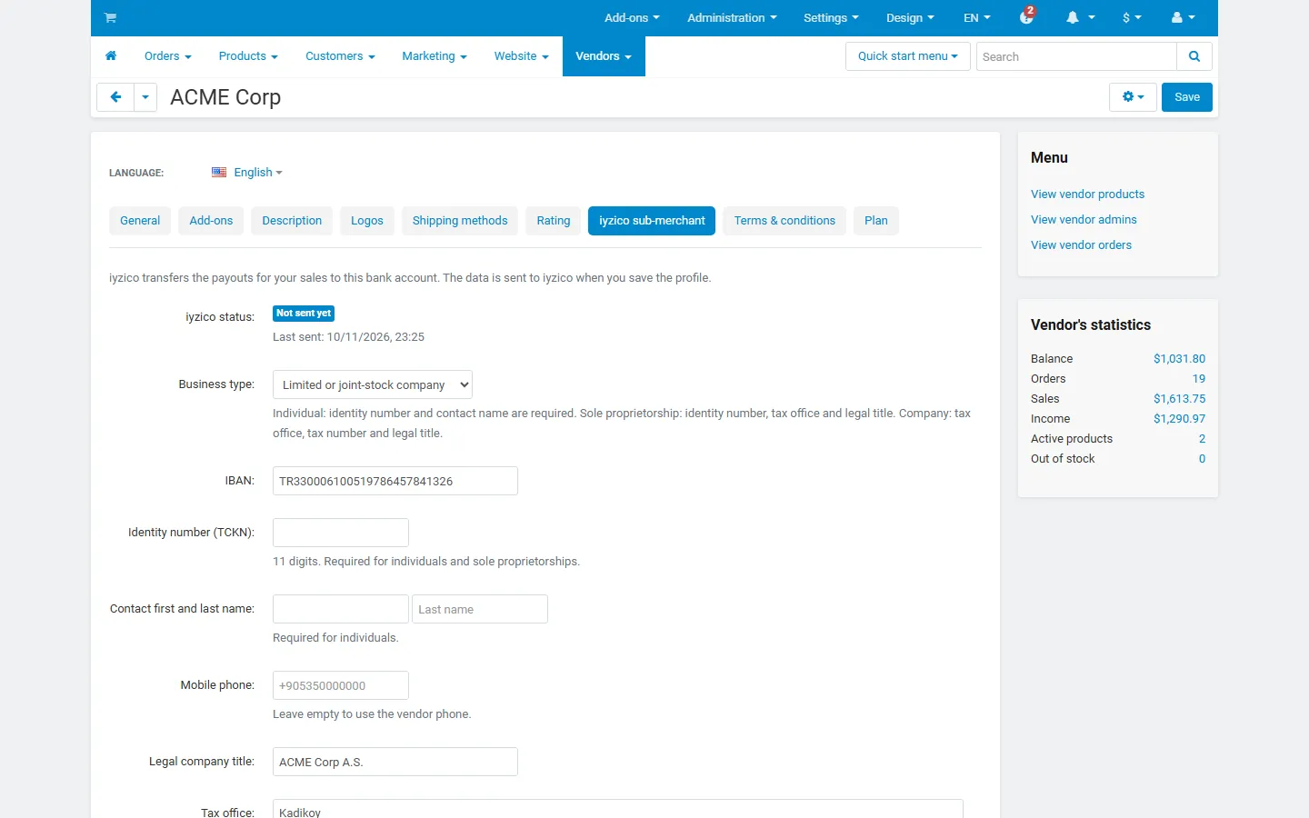The image size is (1309, 818).
Task: Open the EN language selector
Action: point(977,17)
